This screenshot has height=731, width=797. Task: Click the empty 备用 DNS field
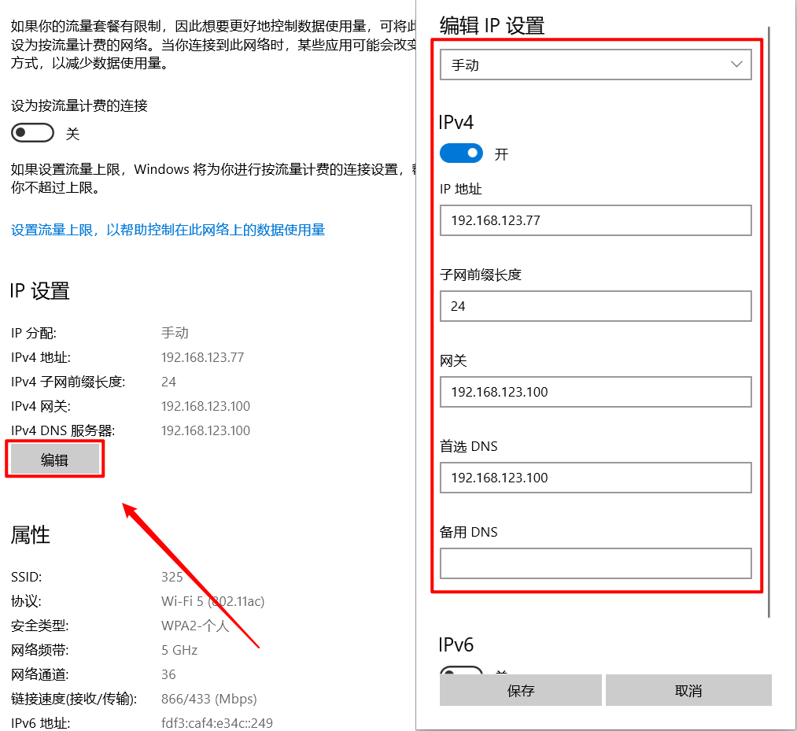[595, 563]
